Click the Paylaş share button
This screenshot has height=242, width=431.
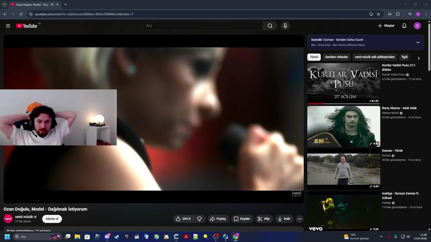218,219
